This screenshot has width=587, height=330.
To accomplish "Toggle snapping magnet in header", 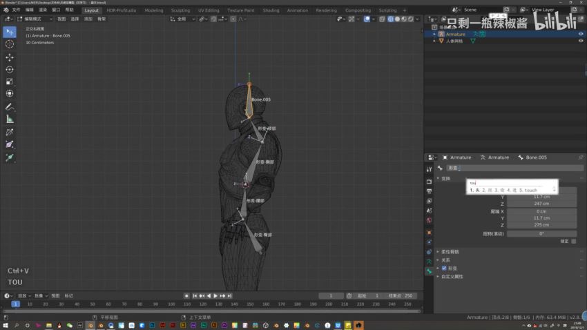I will coord(213,19).
